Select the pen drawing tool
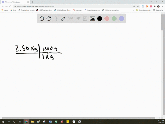The image size is (165, 124). tap(63, 19)
